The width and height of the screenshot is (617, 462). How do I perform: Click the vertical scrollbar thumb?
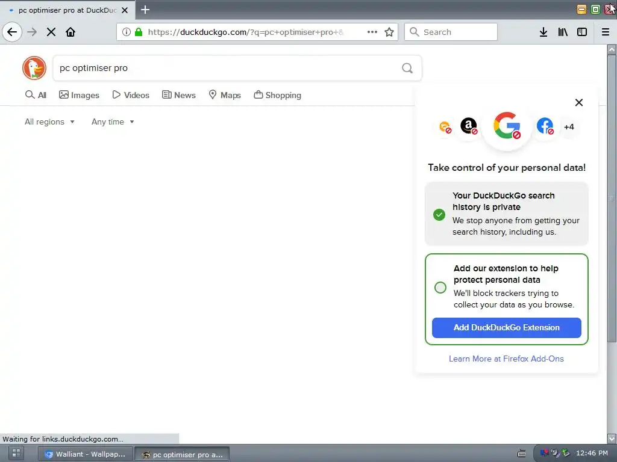612,199
